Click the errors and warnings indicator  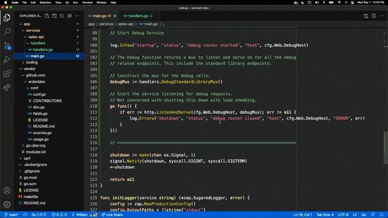(59, 215)
